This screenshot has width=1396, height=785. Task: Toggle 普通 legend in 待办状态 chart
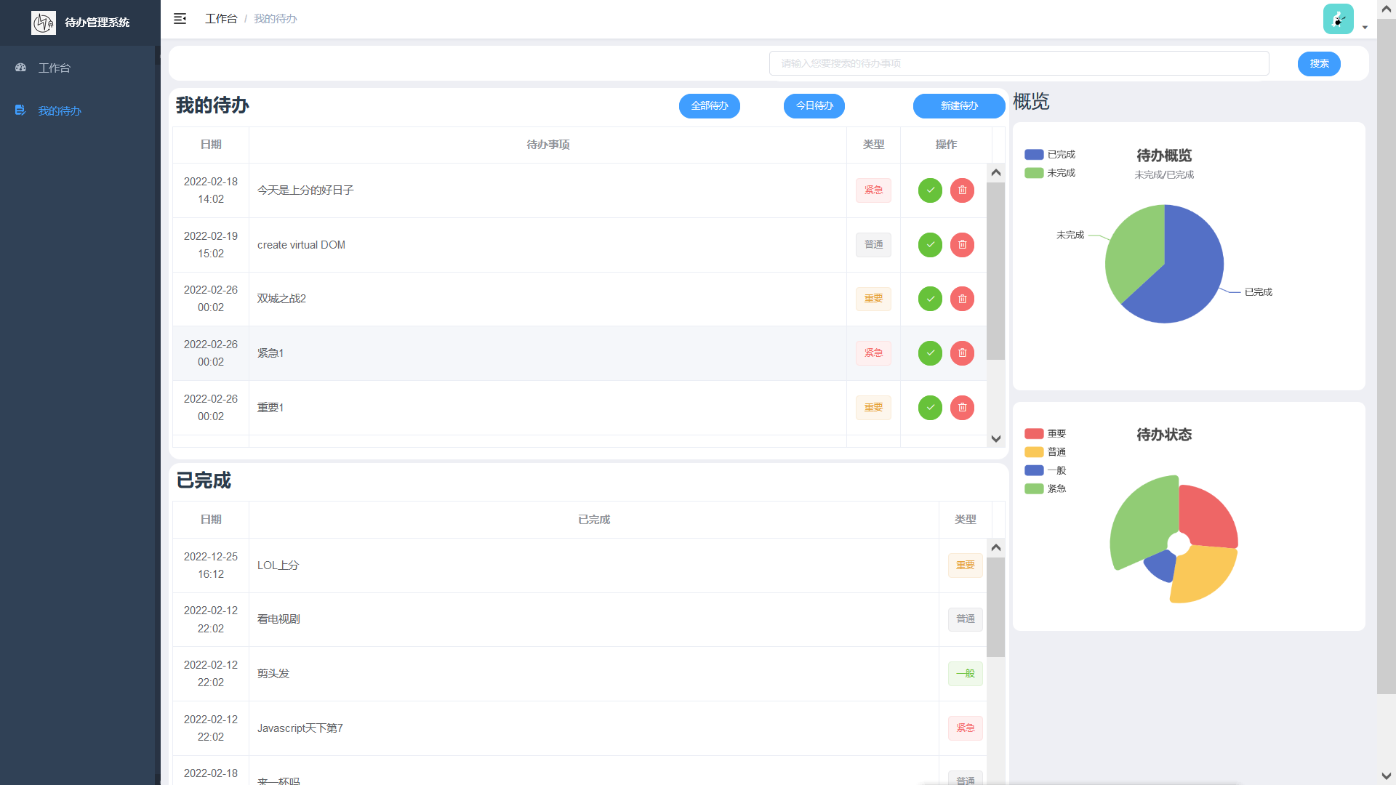click(x=1046, y=452)
